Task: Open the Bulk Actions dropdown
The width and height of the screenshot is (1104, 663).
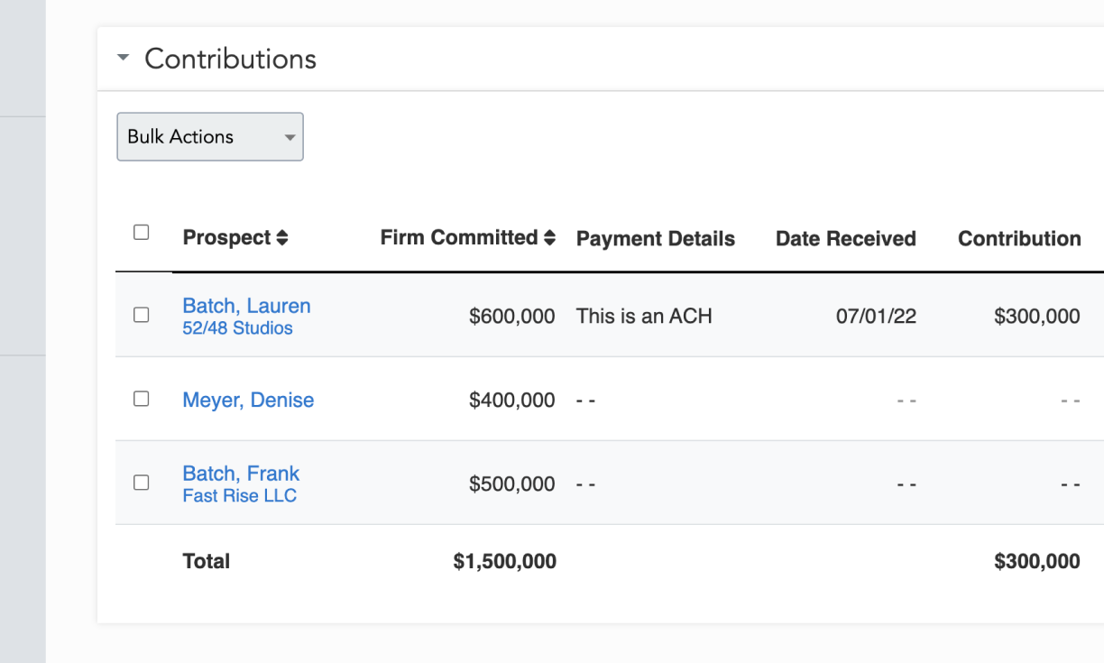Action: (210, 137)
